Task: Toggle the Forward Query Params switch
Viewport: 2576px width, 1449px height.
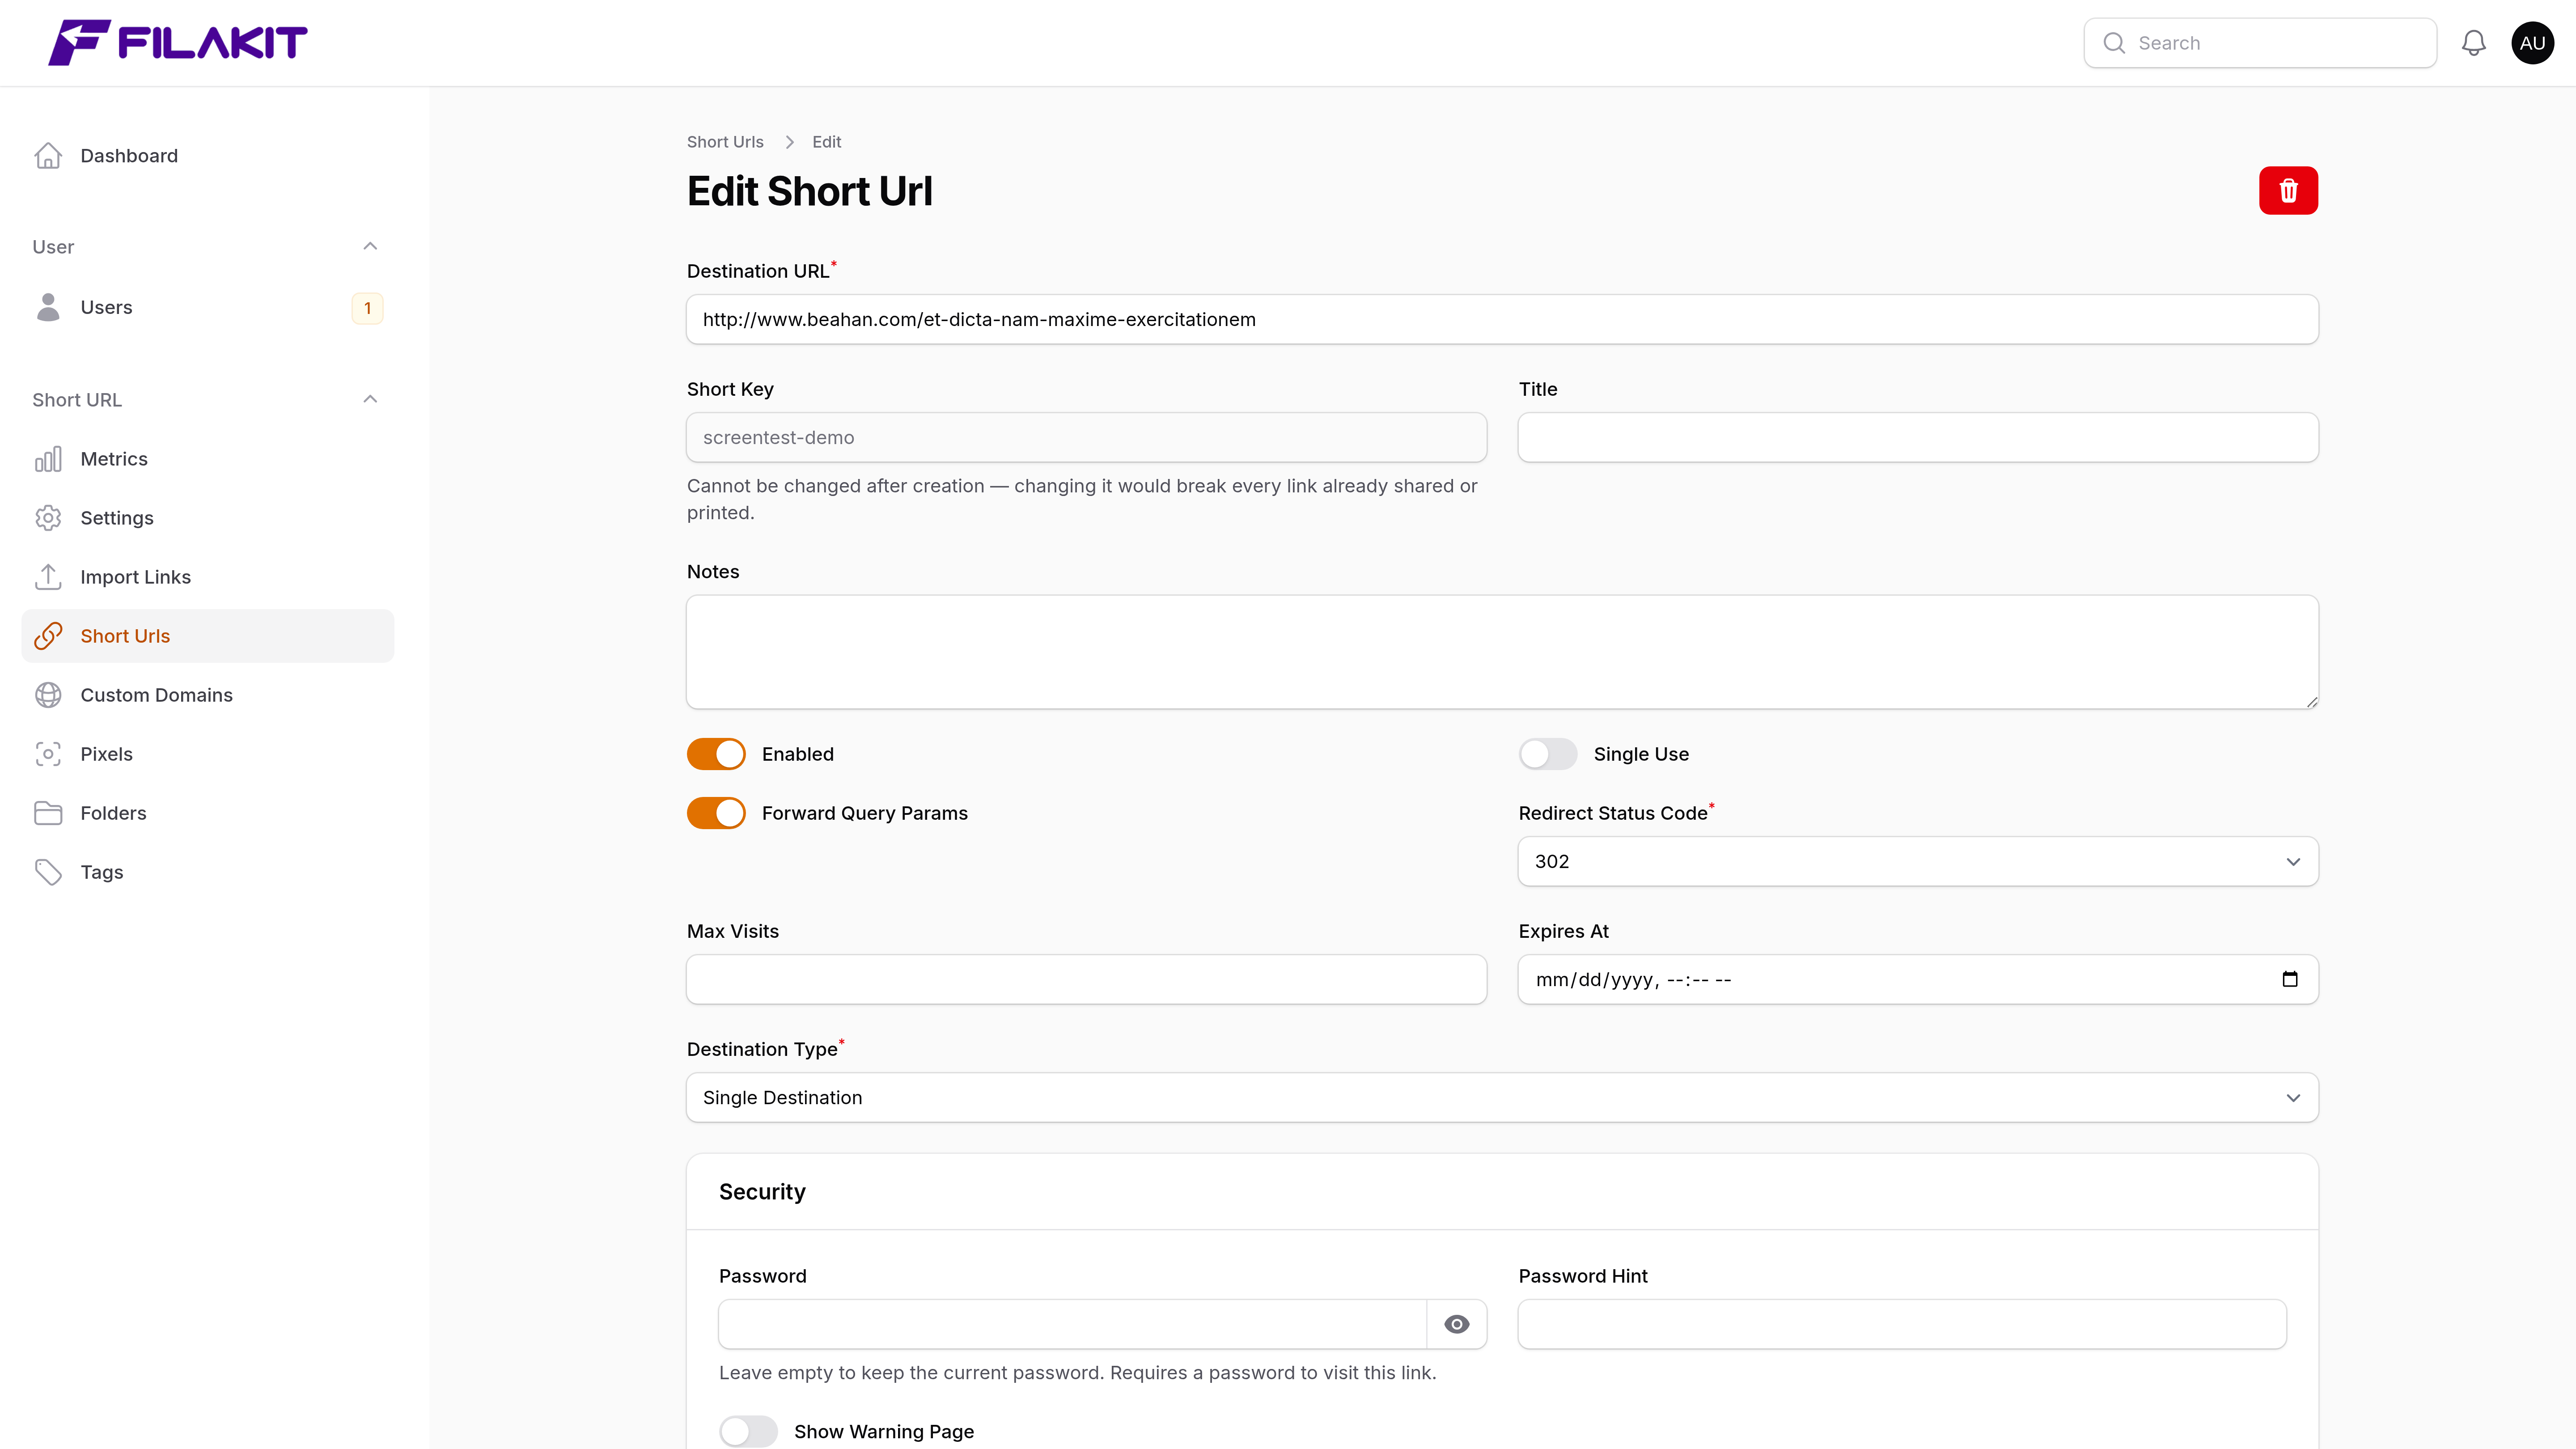Action: click(716, 813)
